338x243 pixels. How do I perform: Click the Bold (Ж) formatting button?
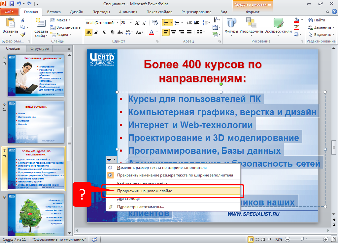88,32
